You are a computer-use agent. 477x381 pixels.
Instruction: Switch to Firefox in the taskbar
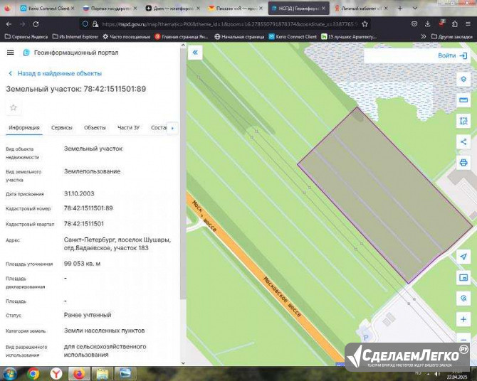tap(79, 373)
